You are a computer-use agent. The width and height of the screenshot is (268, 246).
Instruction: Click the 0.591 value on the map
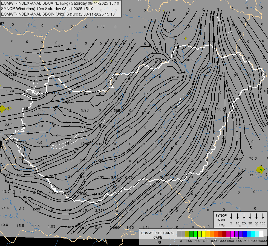130,178
